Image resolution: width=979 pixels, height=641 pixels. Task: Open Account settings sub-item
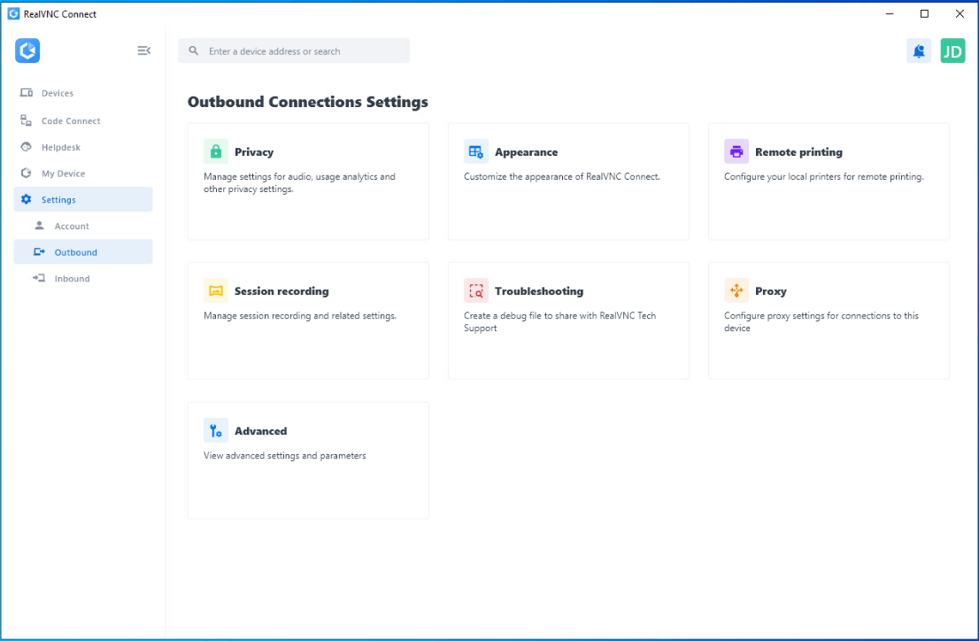tap(72, 226)
